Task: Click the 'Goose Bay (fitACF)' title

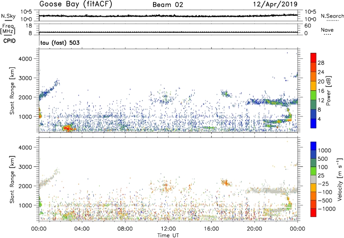Action: (76, 4)
